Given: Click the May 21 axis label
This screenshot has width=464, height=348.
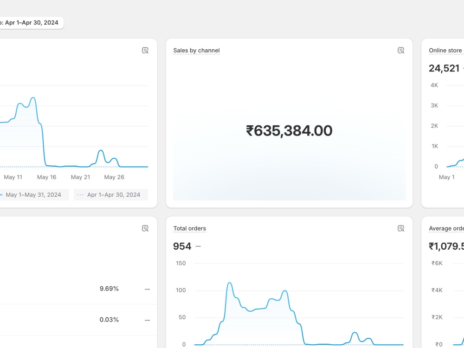Looking at the screenshot, I should click(x=80, y=177).
